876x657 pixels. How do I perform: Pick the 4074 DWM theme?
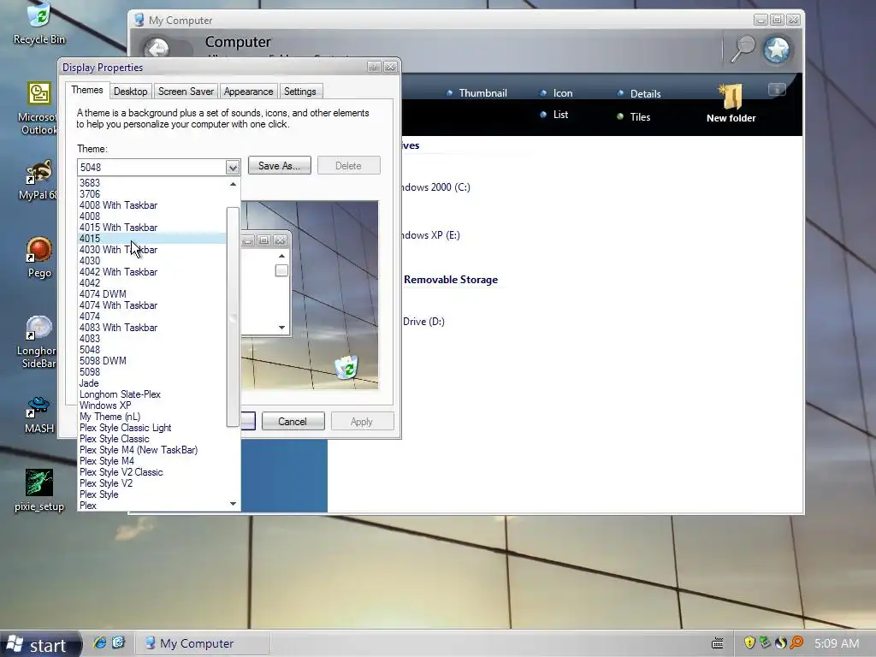[x=152, y=294]
